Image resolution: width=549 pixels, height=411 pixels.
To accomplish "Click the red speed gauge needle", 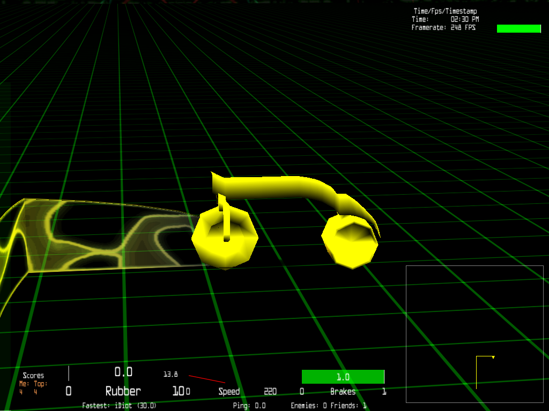I will (x=206, y=379).
